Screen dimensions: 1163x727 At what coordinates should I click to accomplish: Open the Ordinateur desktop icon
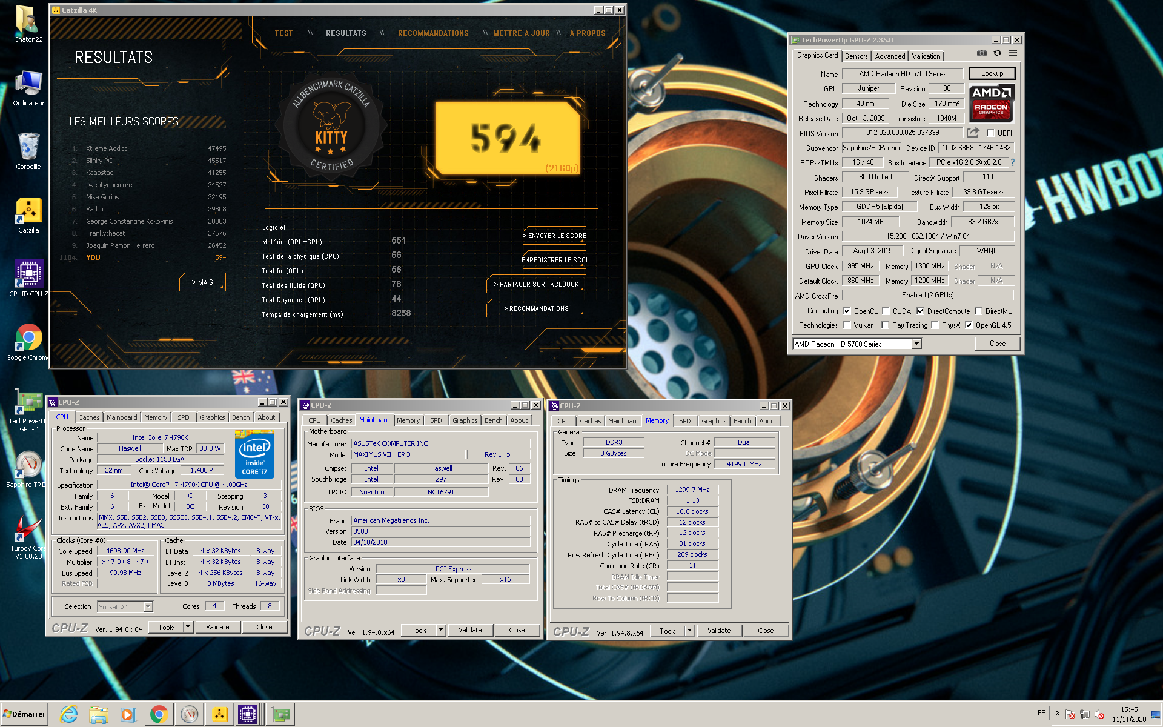pos(28,88)
